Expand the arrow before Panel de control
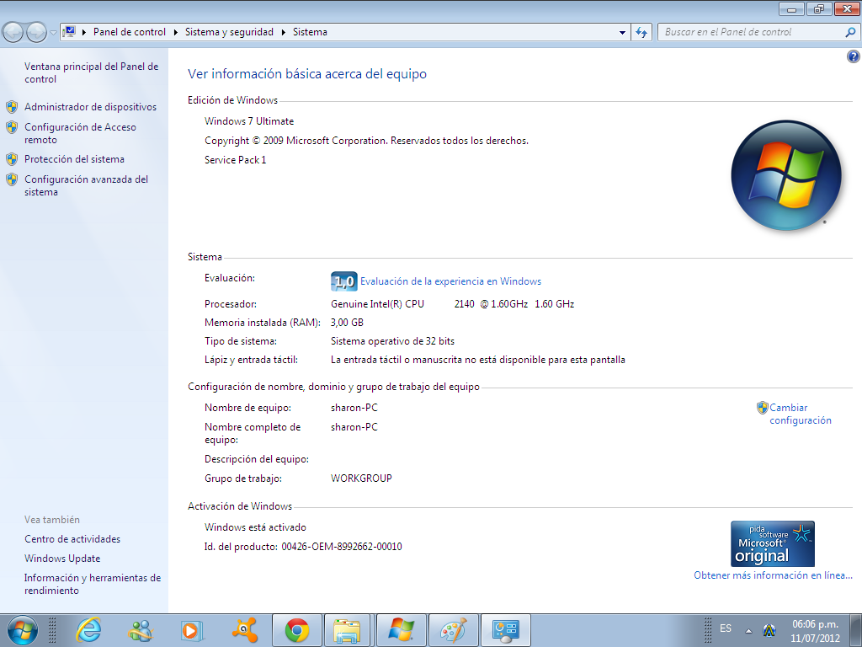Viewport: 862px width, 647px height. pyautogui.click(x=84, y=33)
